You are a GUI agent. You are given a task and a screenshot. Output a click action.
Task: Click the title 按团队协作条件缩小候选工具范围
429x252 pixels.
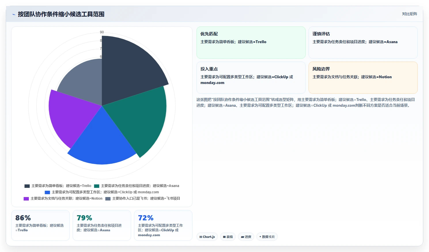coord(61,14)
